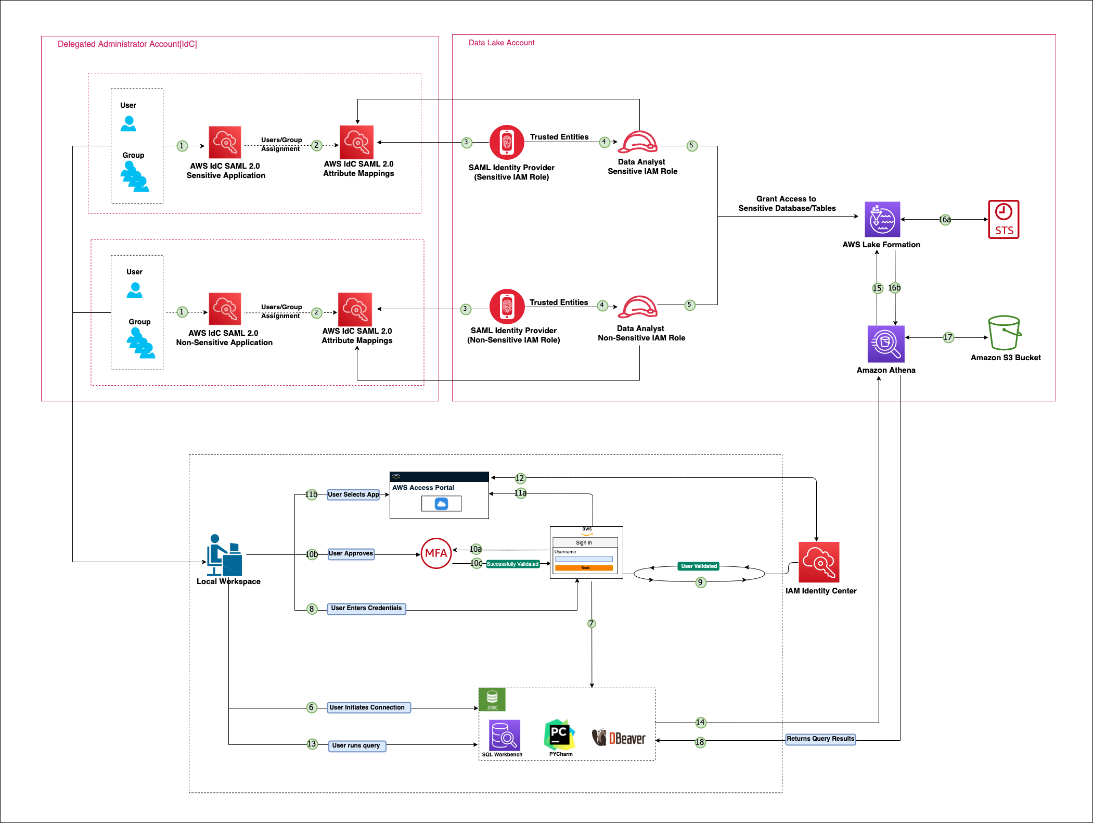The height and width of the screenshot is (823, 1093).
Task: Select the Amazon Athena label
Action: pyautogui.click(x=886, y=370)
